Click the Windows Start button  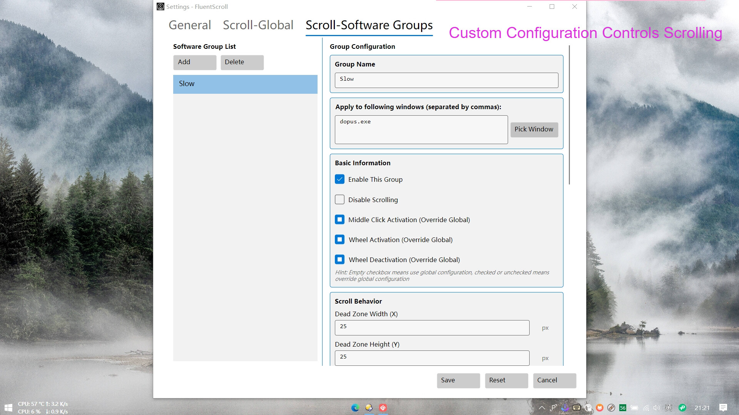point(8,408)
